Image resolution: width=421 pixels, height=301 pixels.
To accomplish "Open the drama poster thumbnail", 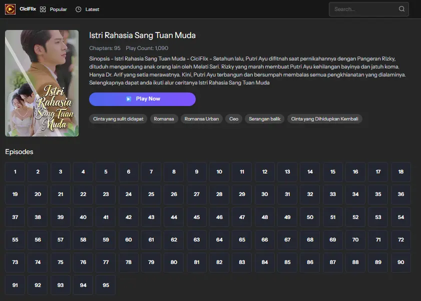I will coord(42,83).
